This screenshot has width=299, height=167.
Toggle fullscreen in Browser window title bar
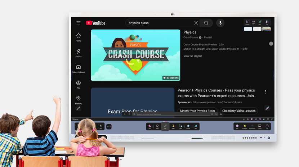tap(268, 119)
